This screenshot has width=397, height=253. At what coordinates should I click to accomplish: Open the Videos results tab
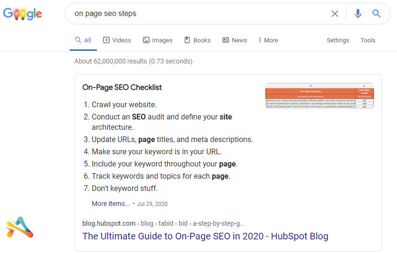pyautogui.click(x=117, y=40)
